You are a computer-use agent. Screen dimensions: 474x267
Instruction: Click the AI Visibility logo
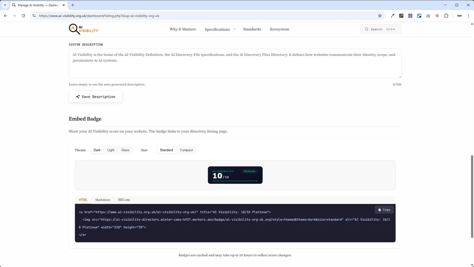pyautogui.click(x=84, y=29)
